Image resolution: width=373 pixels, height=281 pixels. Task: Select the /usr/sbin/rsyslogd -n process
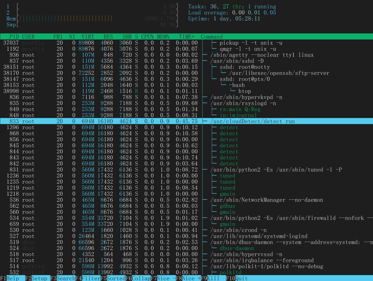click(x=186, y=103)
